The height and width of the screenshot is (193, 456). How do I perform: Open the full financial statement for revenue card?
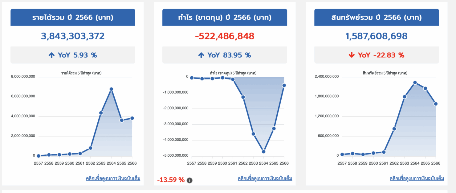[112, 179]
